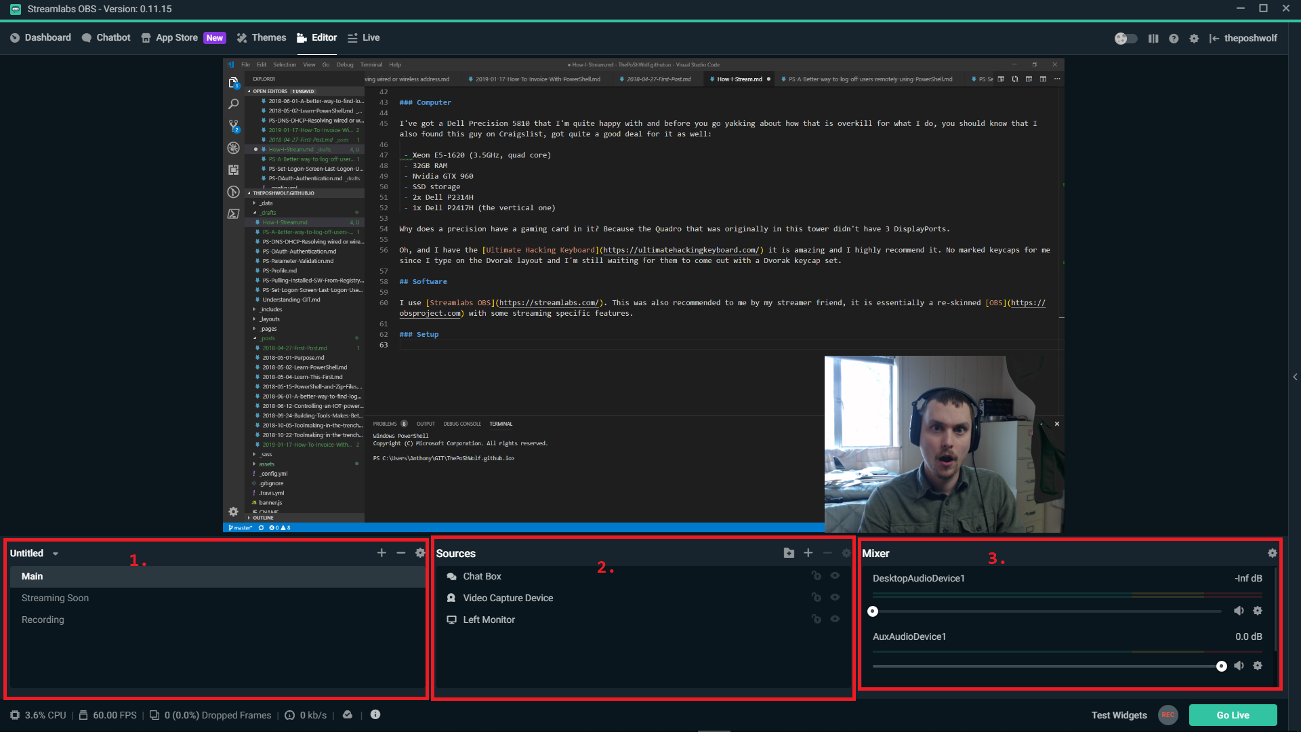Select the Main scene

click(x=217, y=576)
